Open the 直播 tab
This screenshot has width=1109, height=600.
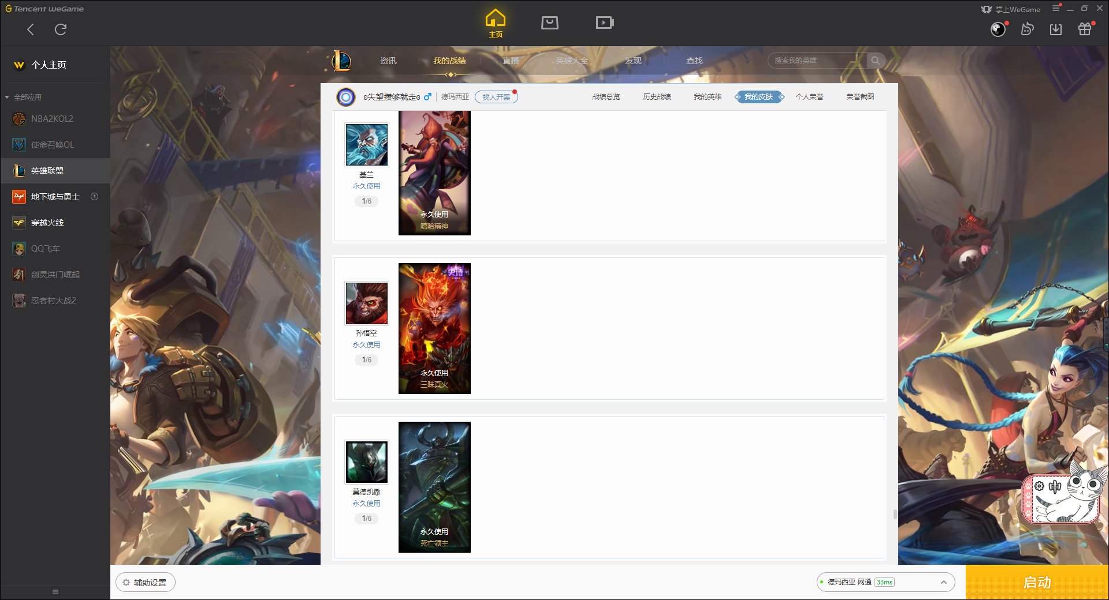click(511, 61)
